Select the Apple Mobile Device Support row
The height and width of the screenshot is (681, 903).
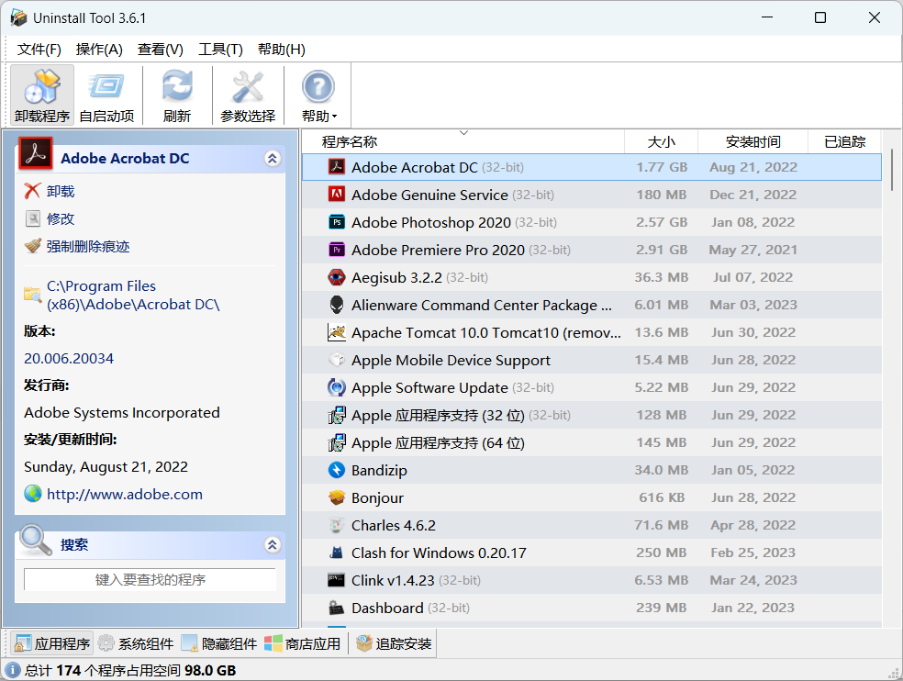tap(592, 360)
